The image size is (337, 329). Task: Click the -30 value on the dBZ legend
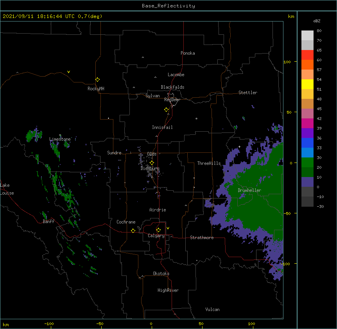(x=320, y=206)
